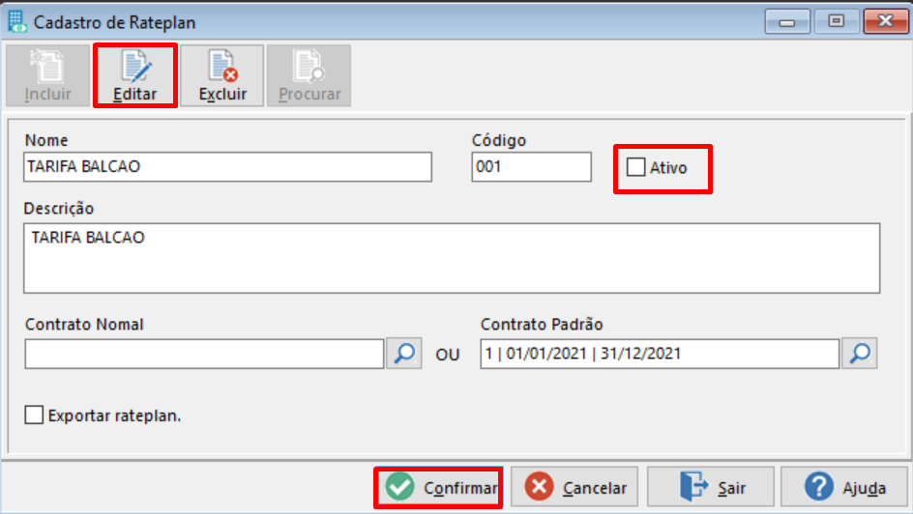Focus the Código input field

click(x=532, y=167)
